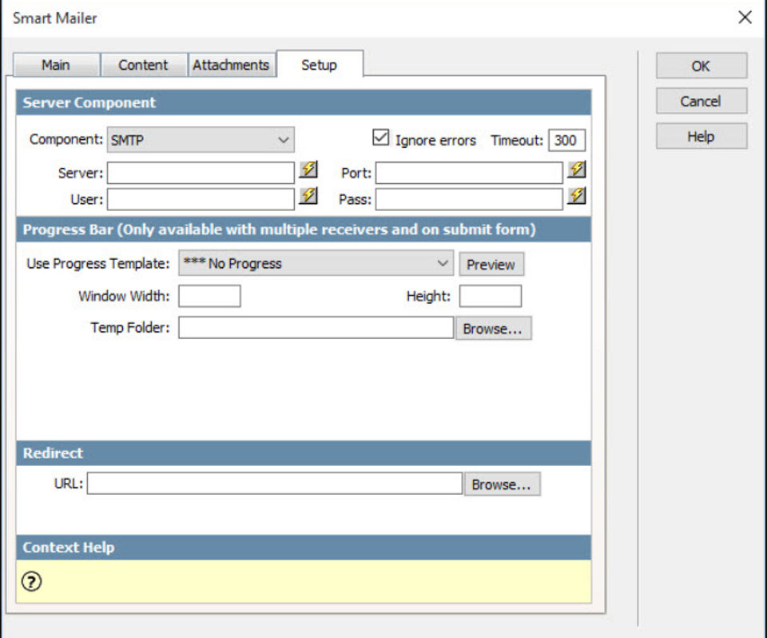The image size is (767, 638).
Task: Switch to the Content tab
Action: [x=143, y=65]
